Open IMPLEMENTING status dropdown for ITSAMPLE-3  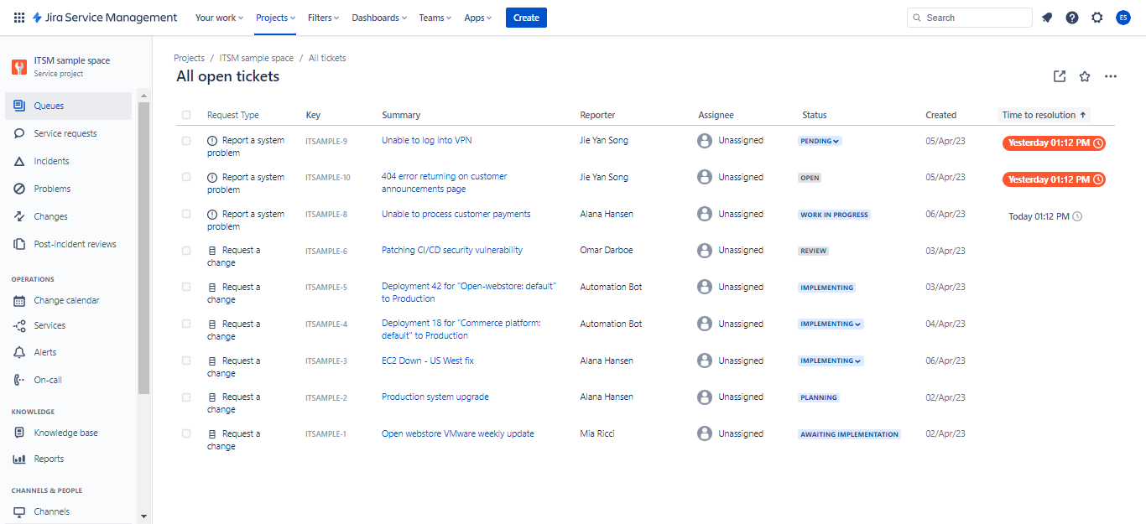pos(831,361)
